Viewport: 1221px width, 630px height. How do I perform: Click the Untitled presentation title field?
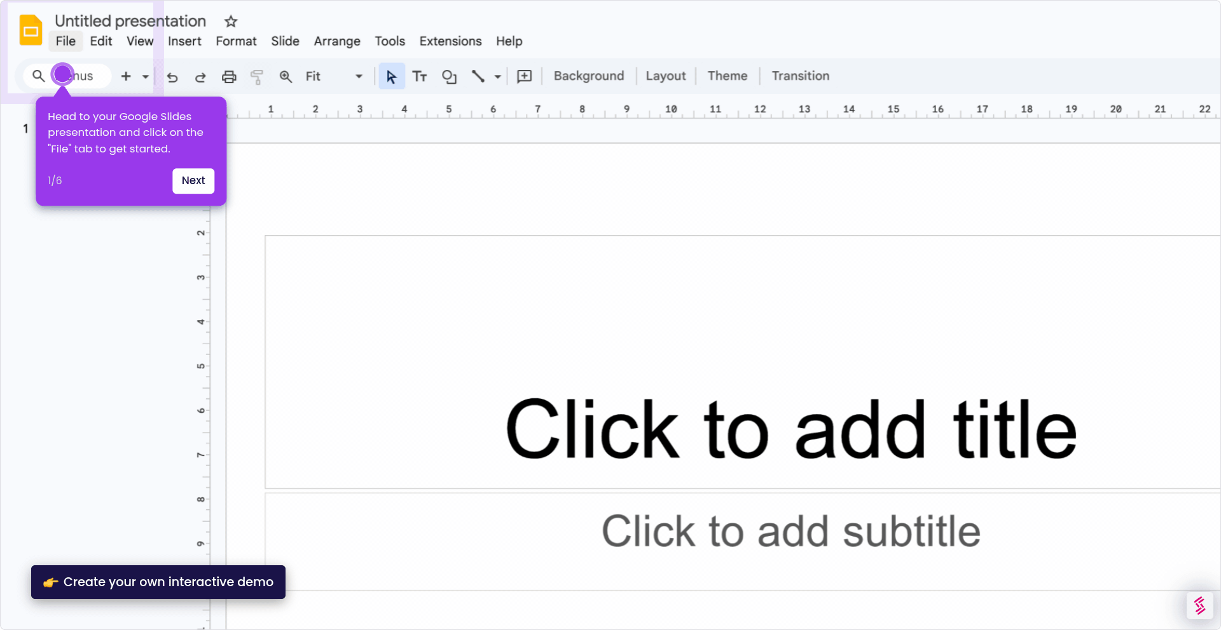[x=130, y=21]
